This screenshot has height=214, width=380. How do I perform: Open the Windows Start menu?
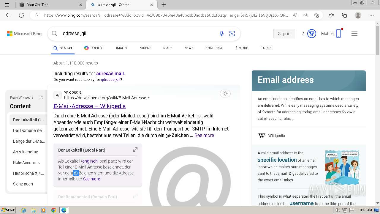click(8, 210)
